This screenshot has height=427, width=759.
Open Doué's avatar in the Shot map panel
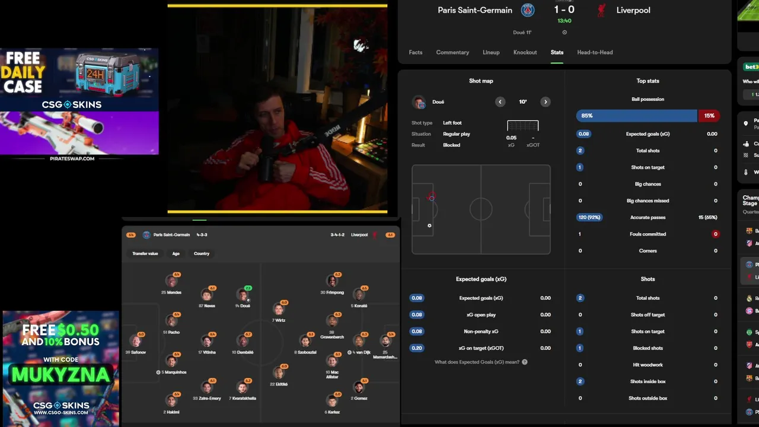tap(419, 102)
